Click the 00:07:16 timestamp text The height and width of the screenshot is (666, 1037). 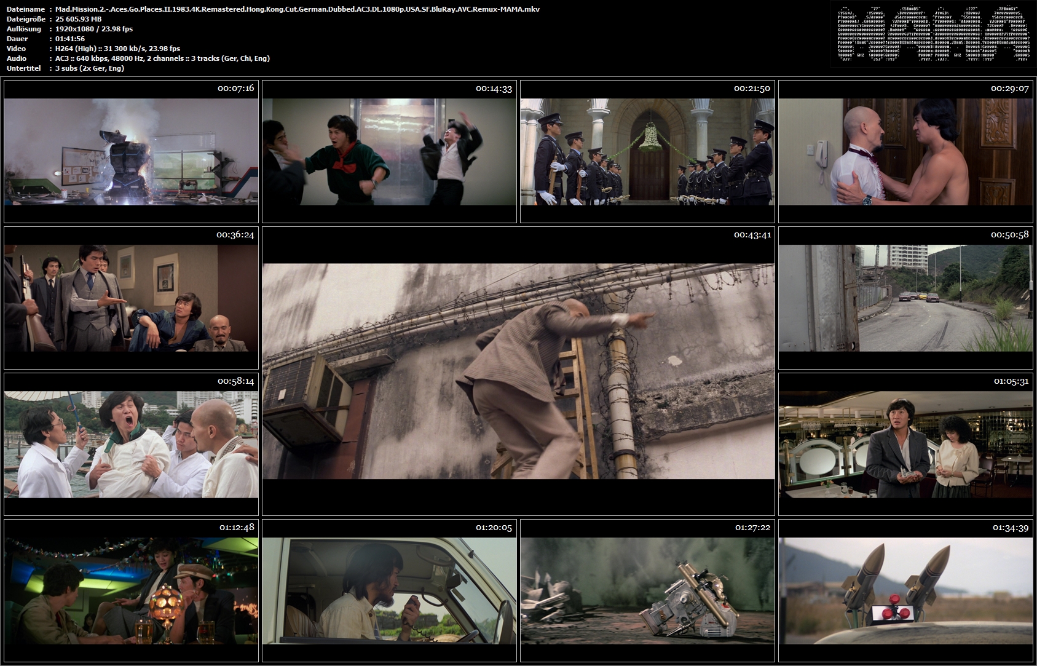[x=235, y=89]
